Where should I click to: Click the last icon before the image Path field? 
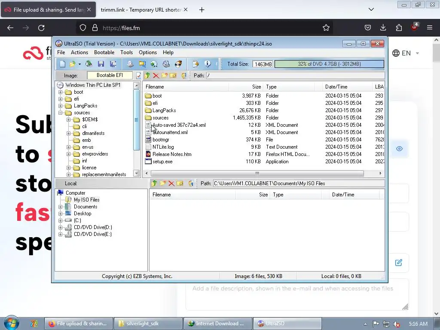pos(184,76)
